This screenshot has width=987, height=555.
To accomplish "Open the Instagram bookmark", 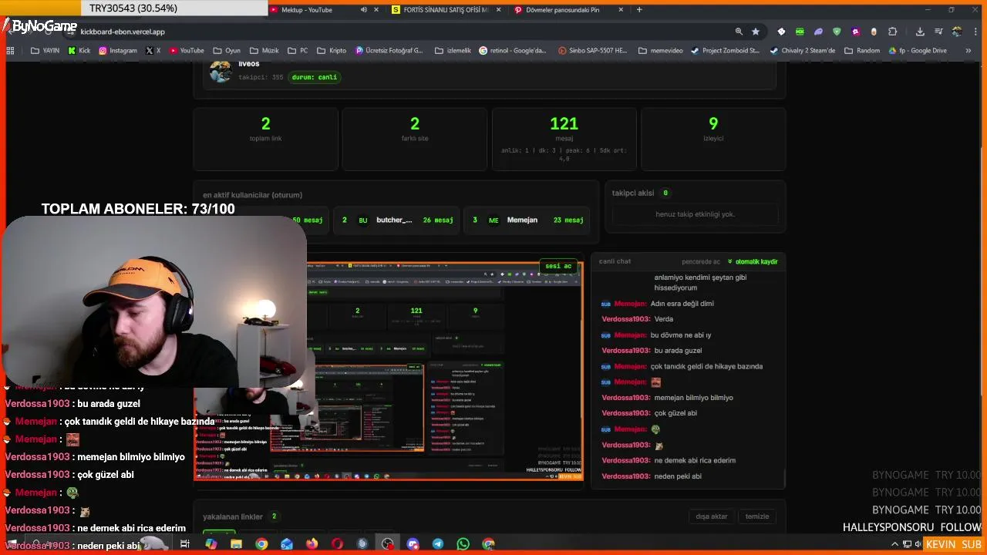I will click(117, 51).
